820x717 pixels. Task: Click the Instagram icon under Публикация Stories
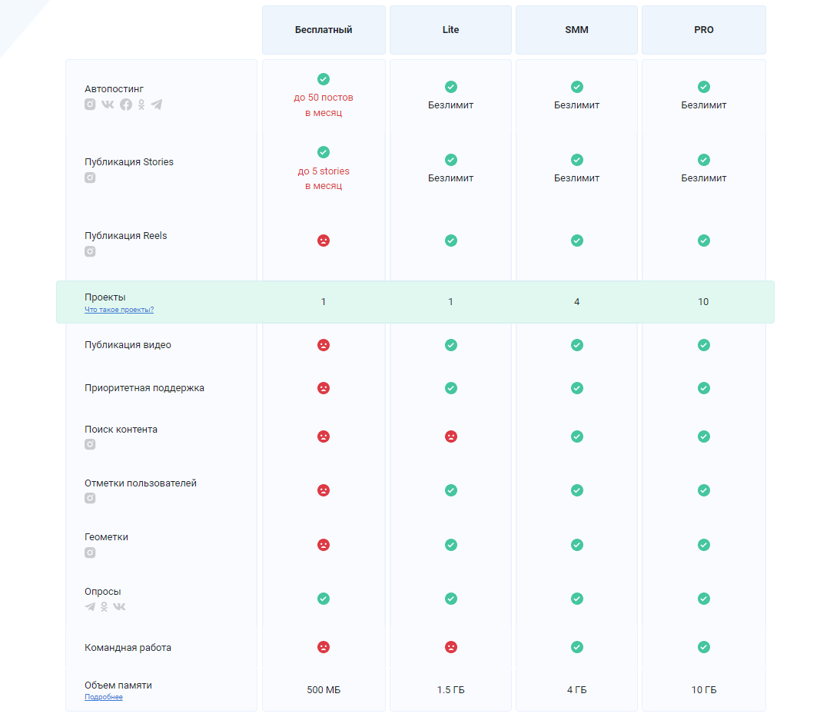point(90,178)
